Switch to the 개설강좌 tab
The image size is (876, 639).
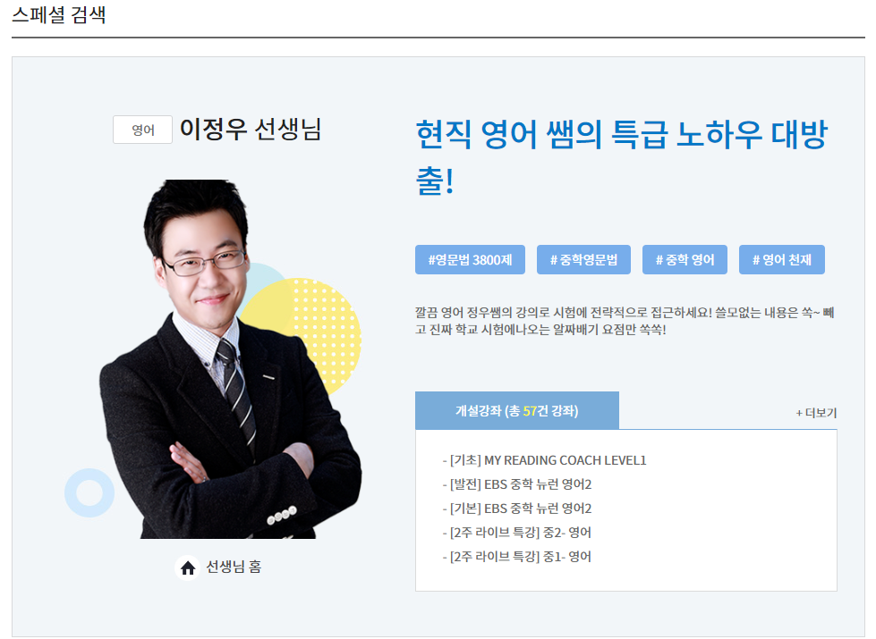pos(516,409)
